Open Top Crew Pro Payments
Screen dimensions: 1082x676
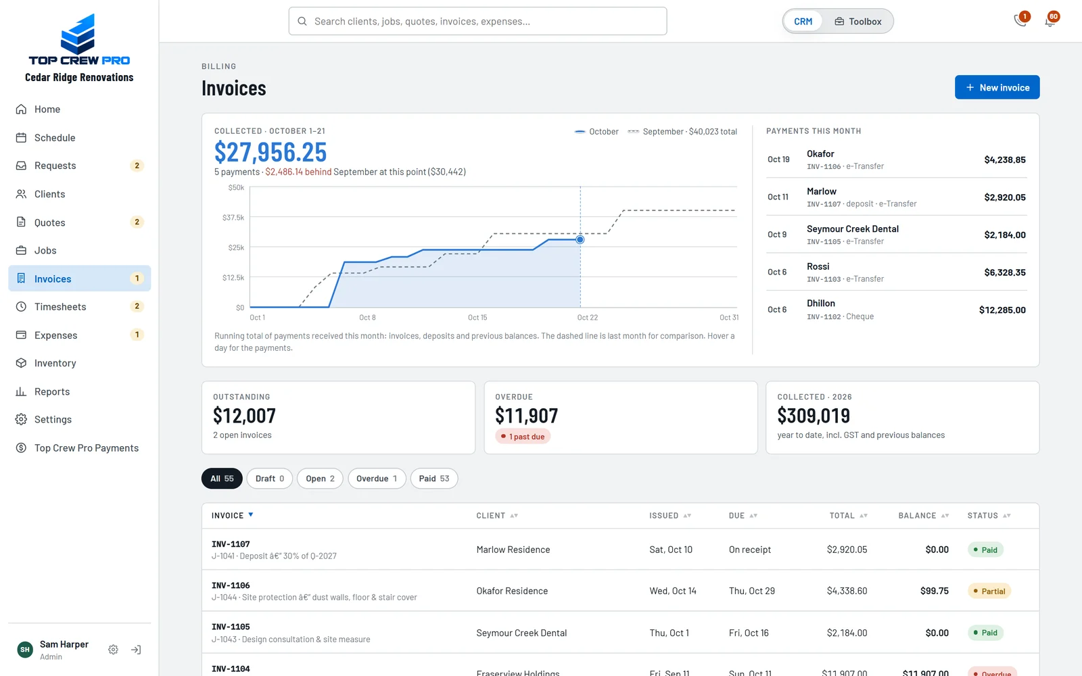click(x=79, y=448)
